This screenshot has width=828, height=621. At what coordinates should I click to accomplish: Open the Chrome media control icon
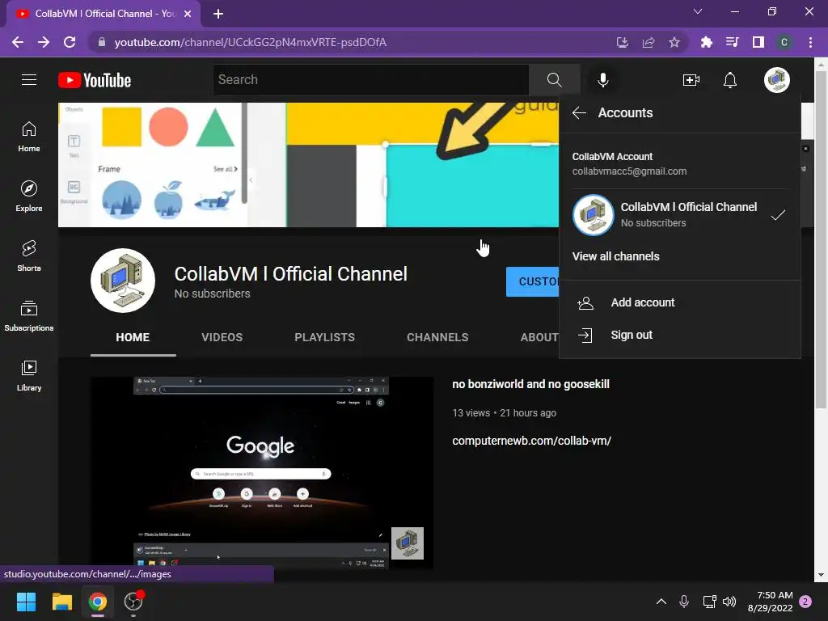point(732,42)
